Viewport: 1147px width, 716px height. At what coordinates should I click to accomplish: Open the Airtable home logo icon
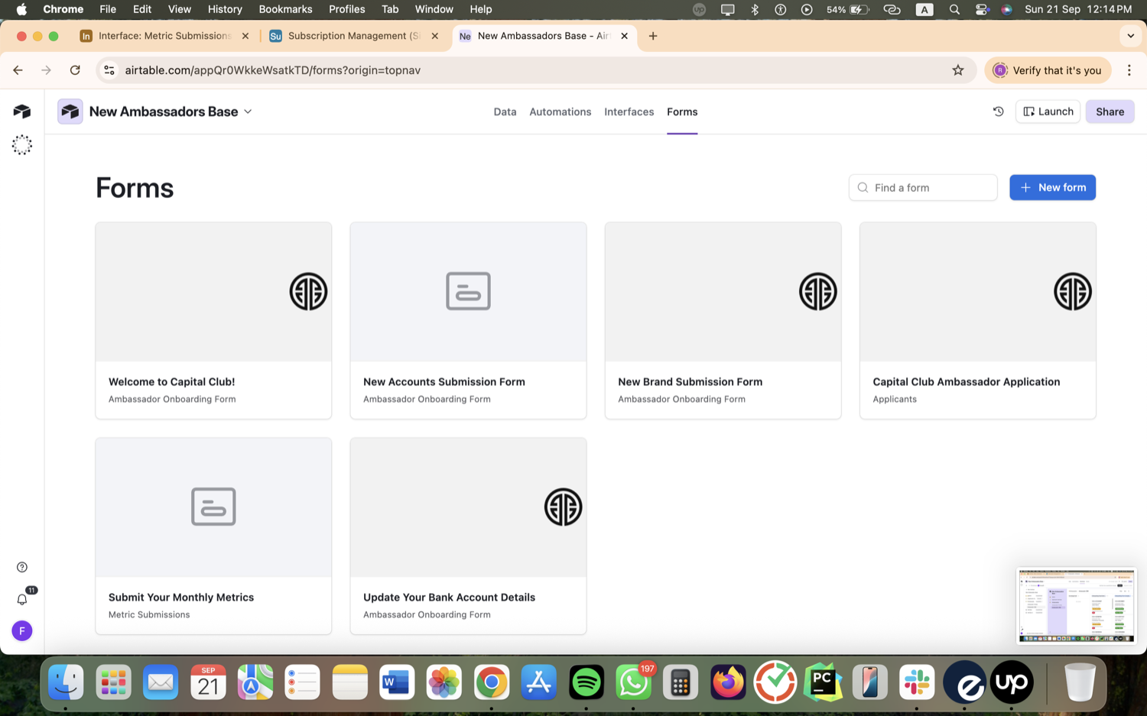coord(22,112)
